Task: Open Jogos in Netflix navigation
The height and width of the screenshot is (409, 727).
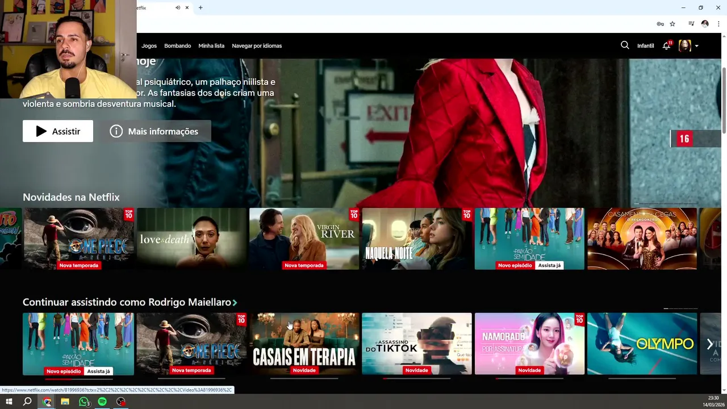Action: pos(149,46)
